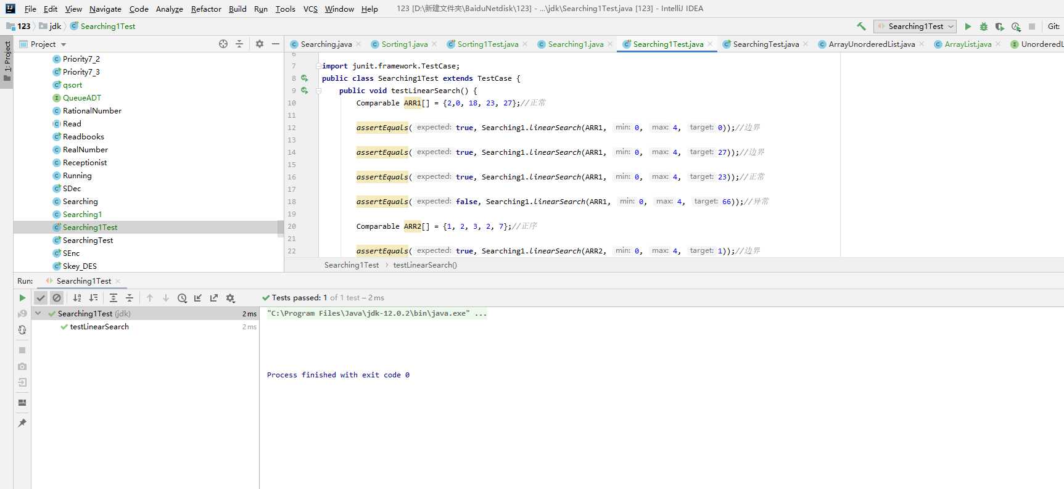The image size is (1064, 489).
Task: Collapse the Searching1Test (jdk) results node
Action: tap(38, 314)
